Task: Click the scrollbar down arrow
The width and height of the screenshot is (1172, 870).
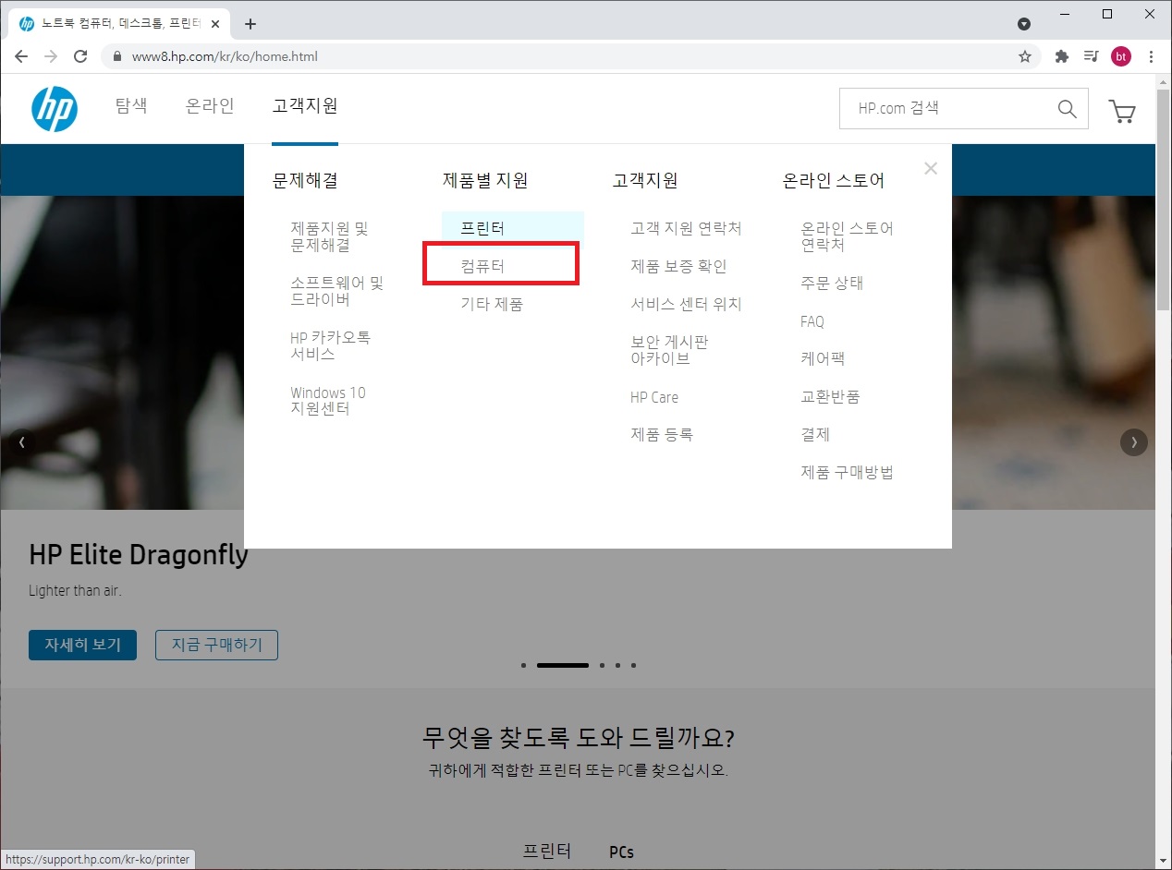Action: [x=1164, y=862]
